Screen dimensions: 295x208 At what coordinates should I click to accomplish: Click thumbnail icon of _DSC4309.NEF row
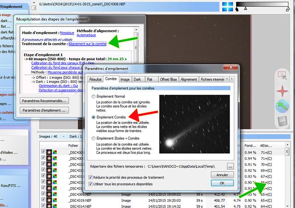point(49,194)
